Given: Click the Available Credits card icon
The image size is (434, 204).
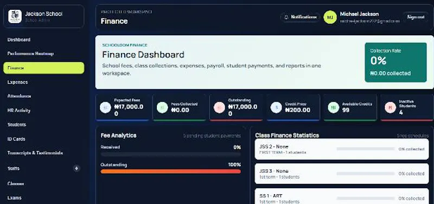Looking at the screenshot, I should (333, 107).
